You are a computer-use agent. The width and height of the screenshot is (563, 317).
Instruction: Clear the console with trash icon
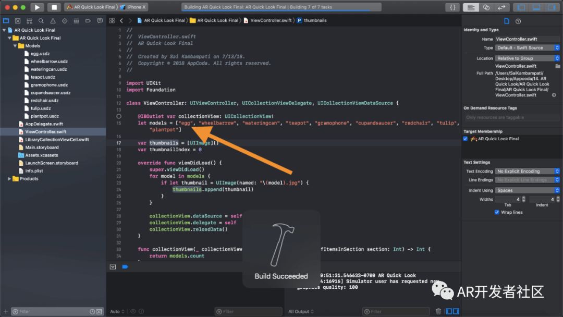click(438, 311)
